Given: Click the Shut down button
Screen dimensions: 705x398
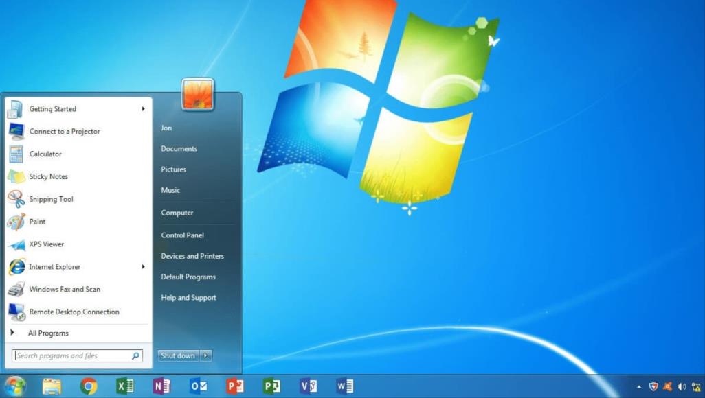Looking at the screenshot, I should pos(178,355).
